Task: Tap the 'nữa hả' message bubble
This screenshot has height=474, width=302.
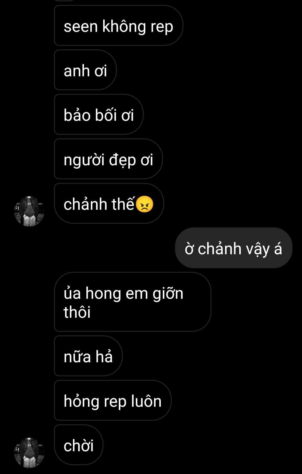Action: pyautogui.click(x=88, y=356)
